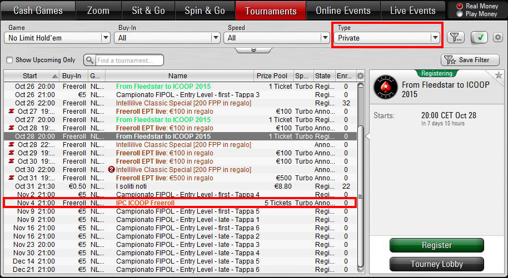Click the magnifier icon in search box
This screenshot has height=278, width=508.
[91, 60]
